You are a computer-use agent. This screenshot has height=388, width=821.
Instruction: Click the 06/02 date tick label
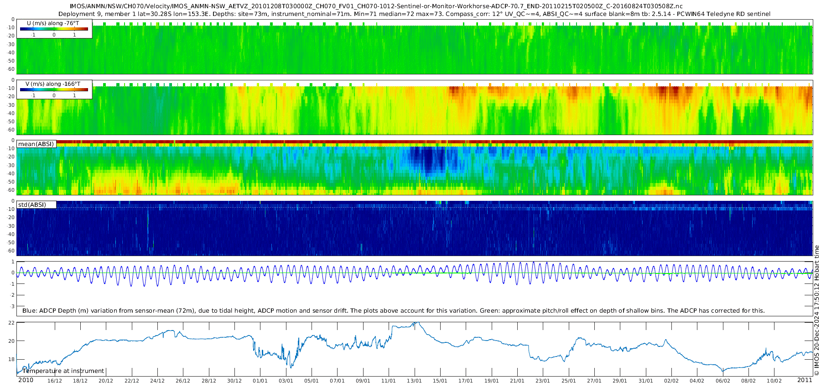722,381
